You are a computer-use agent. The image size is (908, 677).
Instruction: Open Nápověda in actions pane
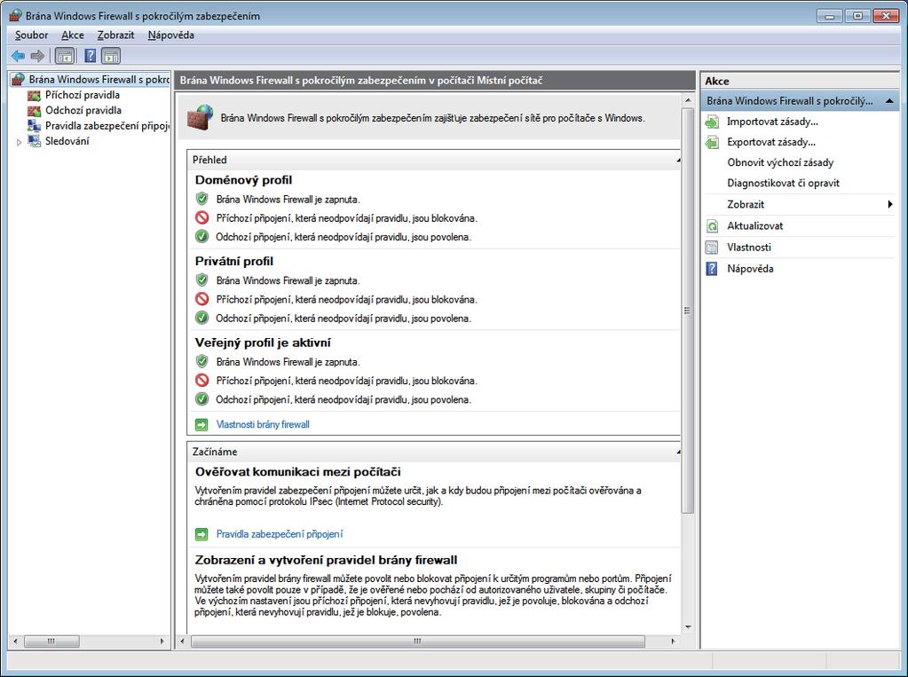pyautogui.click(x=750, y=269)
